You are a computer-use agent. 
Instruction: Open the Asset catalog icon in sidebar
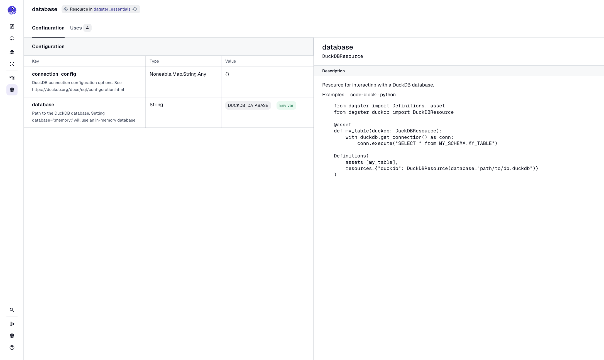[12, 26]
